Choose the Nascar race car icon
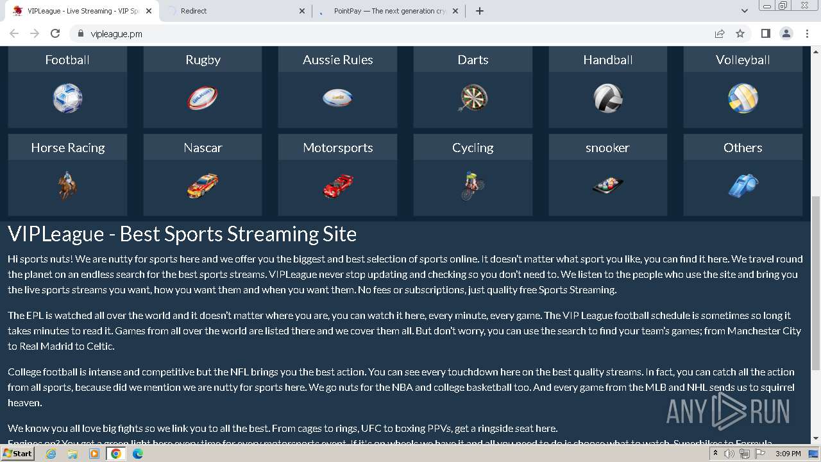 pyautogui.click(x=203, y=186)
